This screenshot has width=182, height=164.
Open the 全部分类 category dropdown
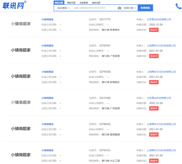pos(130,8)
